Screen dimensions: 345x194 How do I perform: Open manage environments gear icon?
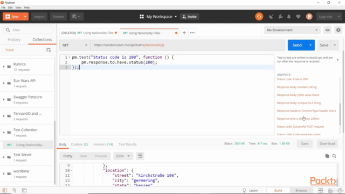338,30
